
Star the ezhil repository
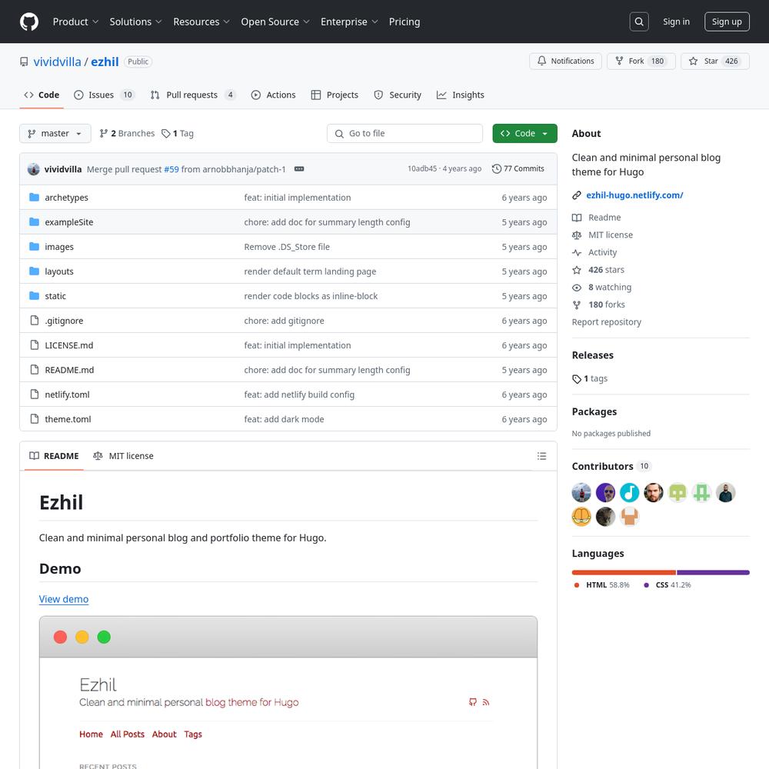pos(714,62)
